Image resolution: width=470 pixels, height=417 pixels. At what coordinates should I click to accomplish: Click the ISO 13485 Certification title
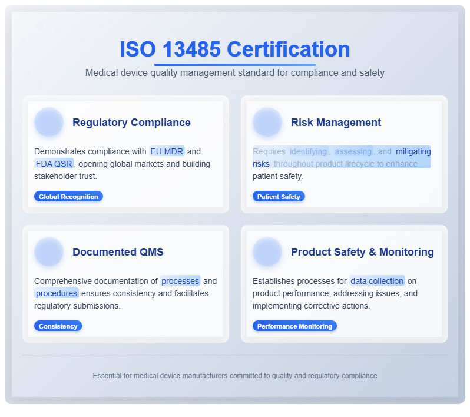tap(234, 49)
